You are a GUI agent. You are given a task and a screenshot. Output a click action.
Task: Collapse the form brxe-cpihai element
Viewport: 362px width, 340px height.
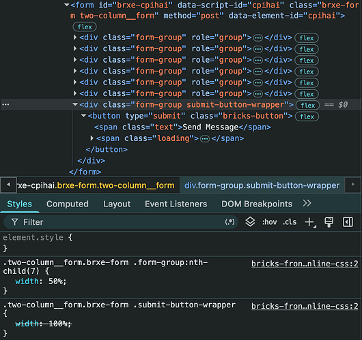[x=67, y=5]
